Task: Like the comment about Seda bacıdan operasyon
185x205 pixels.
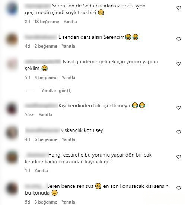Action: 179,8
